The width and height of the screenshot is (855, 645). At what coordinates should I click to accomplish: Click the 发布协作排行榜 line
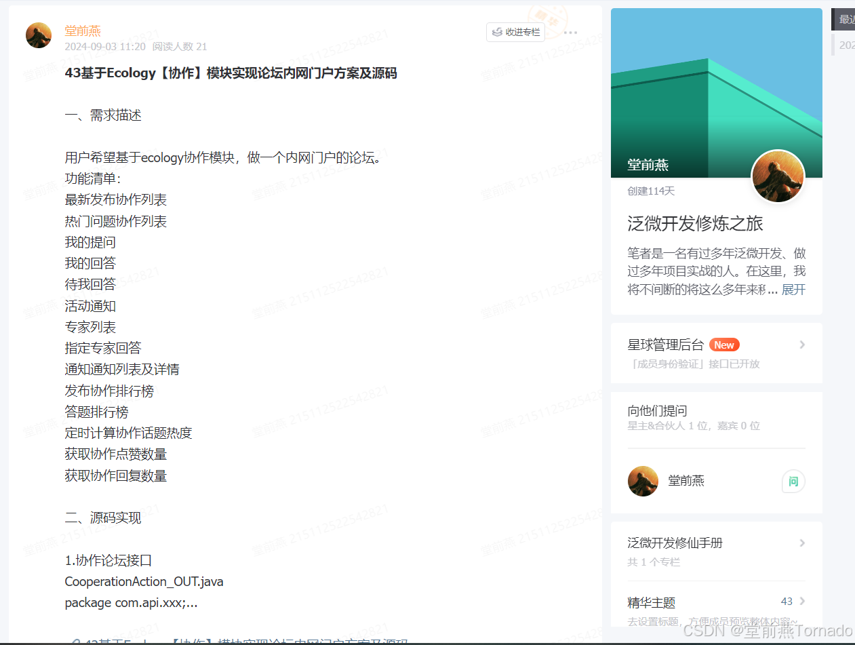[x=109, y=391]
